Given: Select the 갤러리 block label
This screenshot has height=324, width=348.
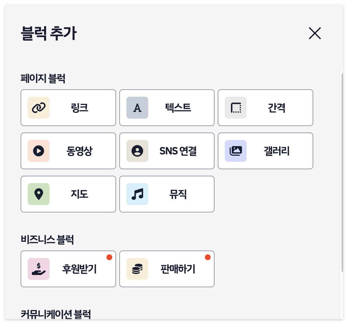Looking at the screenshot, I should pos(277,151).
